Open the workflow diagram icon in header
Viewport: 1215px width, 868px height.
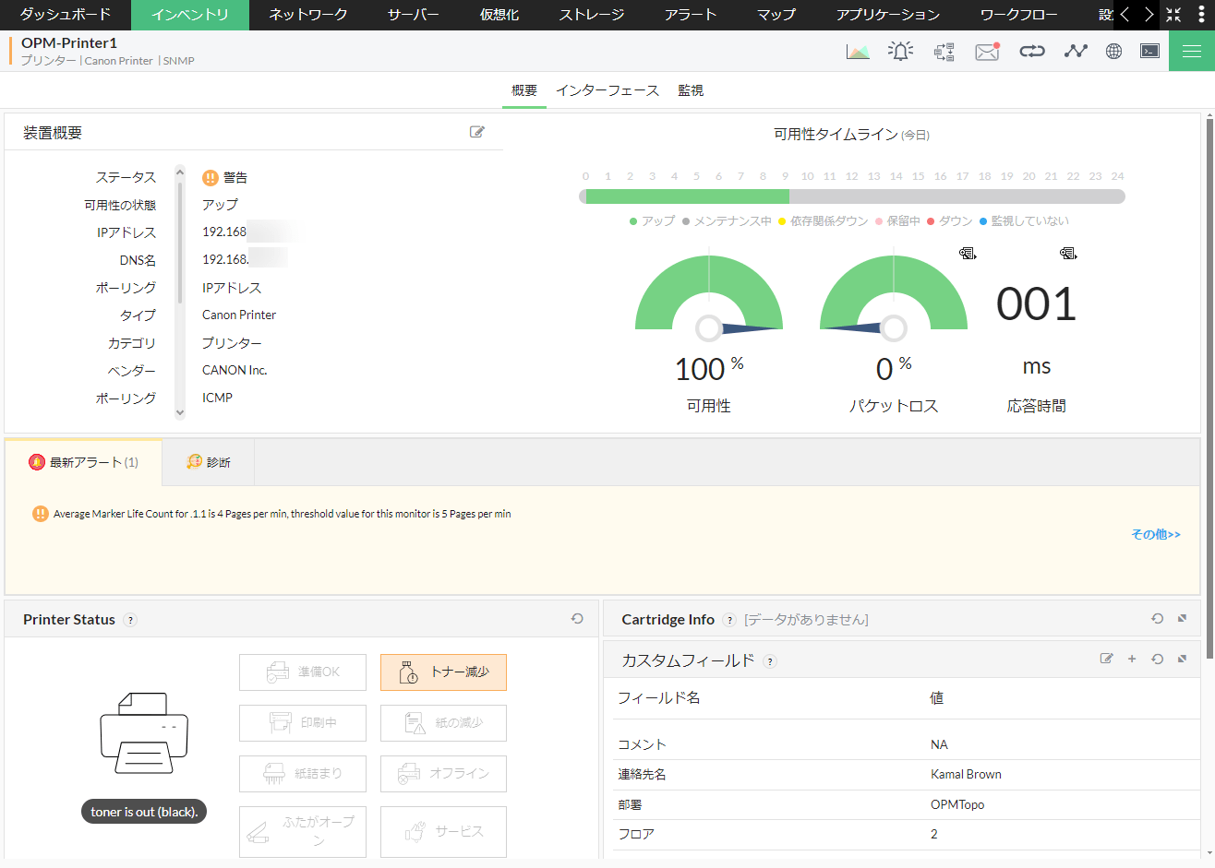(944, 52)
